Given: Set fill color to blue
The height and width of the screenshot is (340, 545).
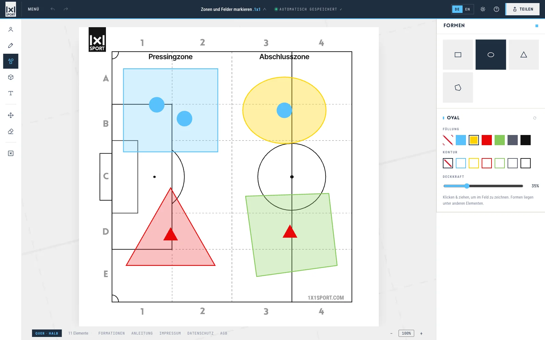Looking at the screenshot, I should [461, 140].
